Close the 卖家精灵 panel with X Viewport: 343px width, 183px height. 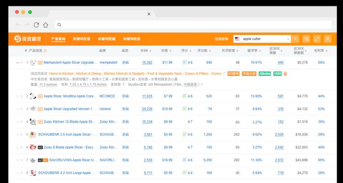pos(327,39)
